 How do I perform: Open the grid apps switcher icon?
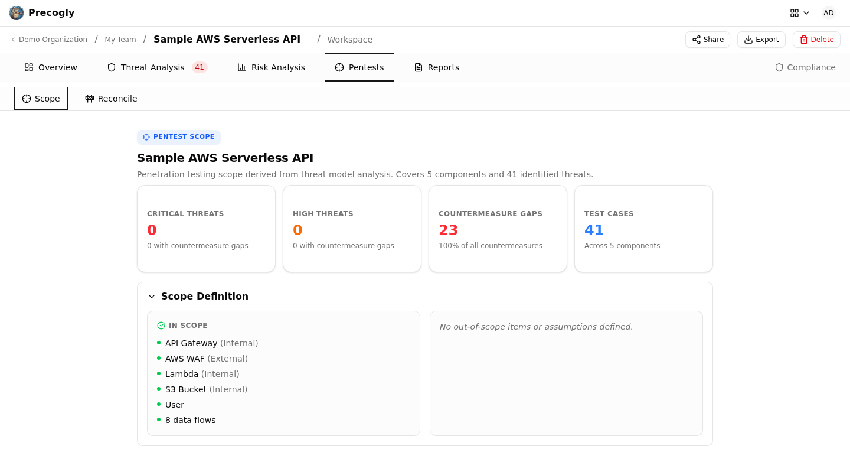point(795,13)
